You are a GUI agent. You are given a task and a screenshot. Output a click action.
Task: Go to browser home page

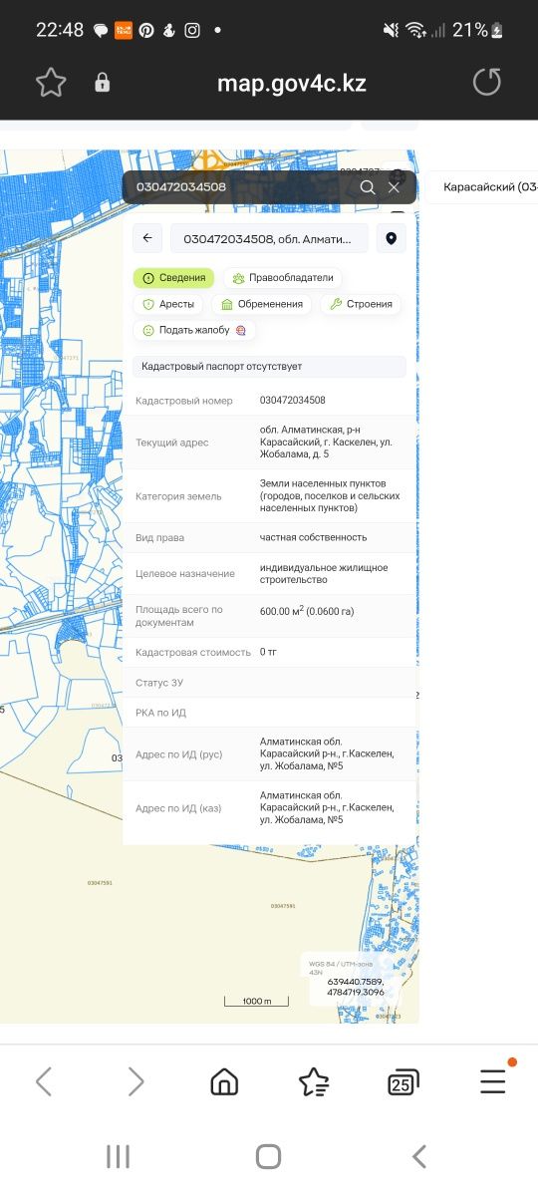click(224, 1081)
